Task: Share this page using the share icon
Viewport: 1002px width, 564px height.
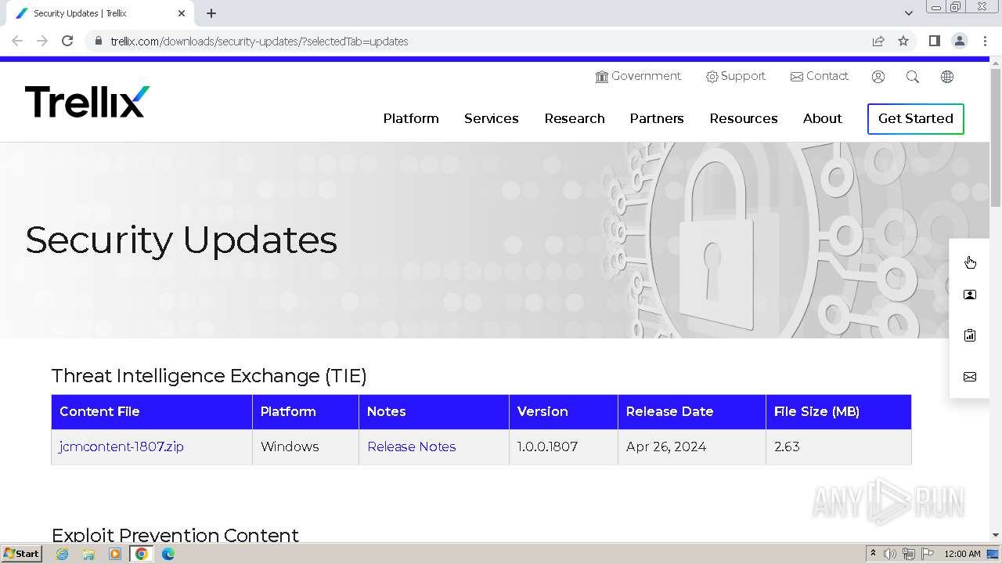Action: pos(878,41)
